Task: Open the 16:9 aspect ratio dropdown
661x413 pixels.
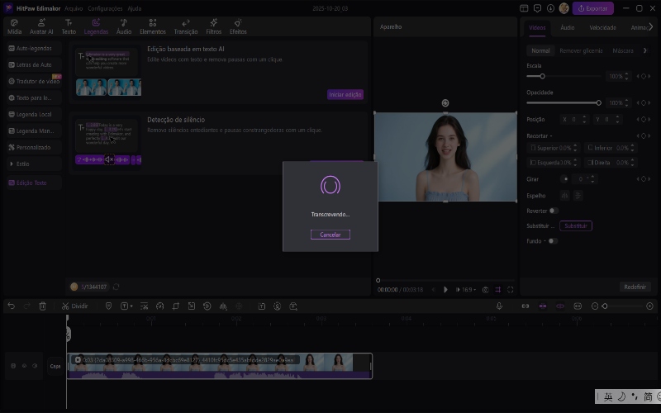Action: click(468, 290)
